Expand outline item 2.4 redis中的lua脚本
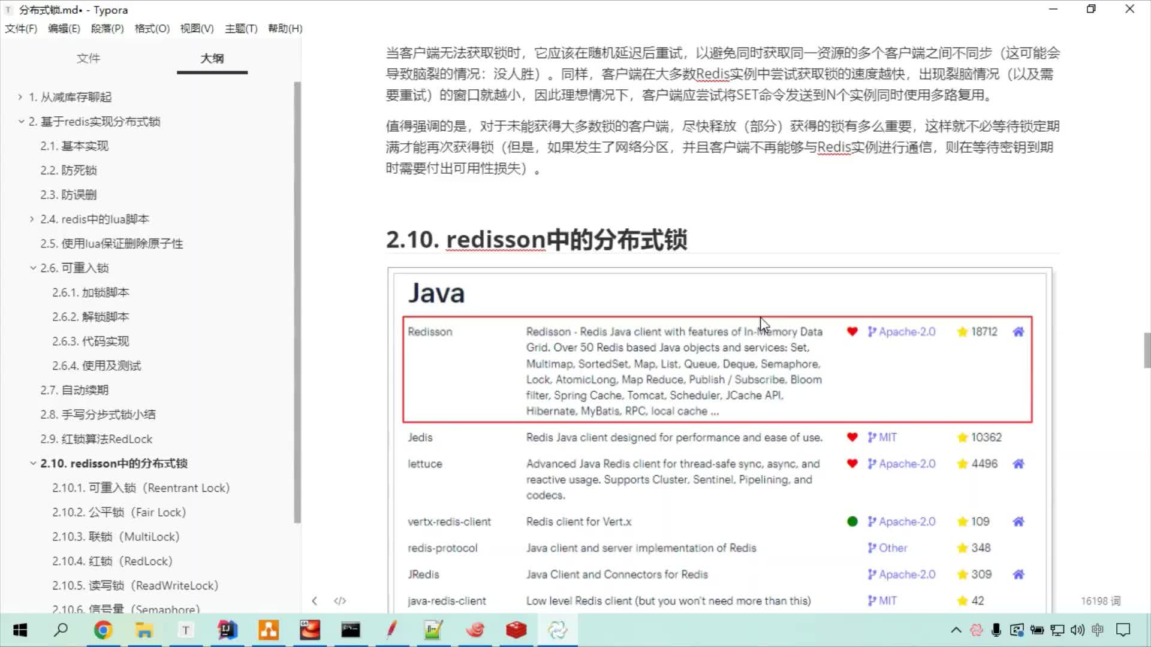1151x647 pixels. tap(32, 219)
